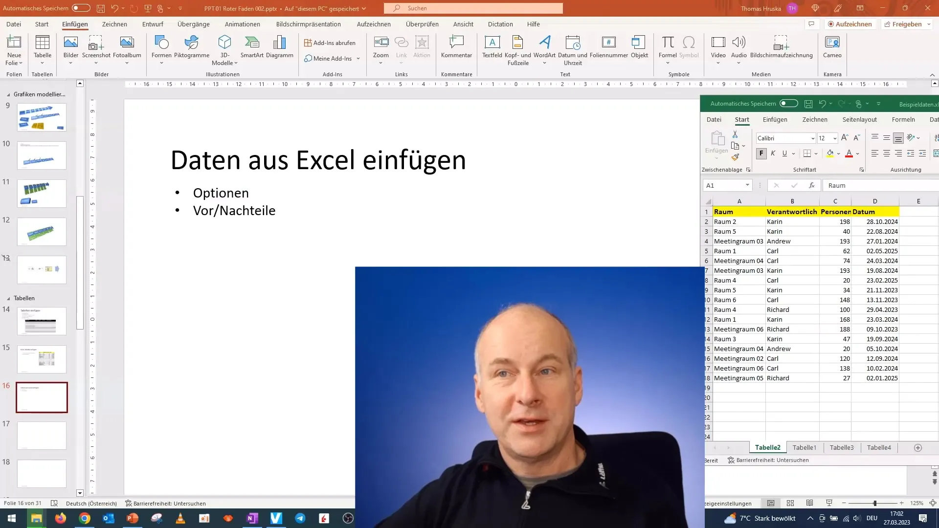Insert a Video

click(x=718, y=50)
